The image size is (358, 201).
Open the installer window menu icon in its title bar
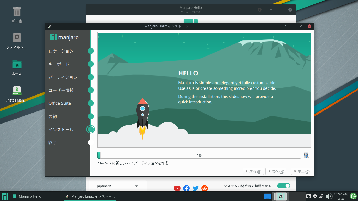pos(50,26)
